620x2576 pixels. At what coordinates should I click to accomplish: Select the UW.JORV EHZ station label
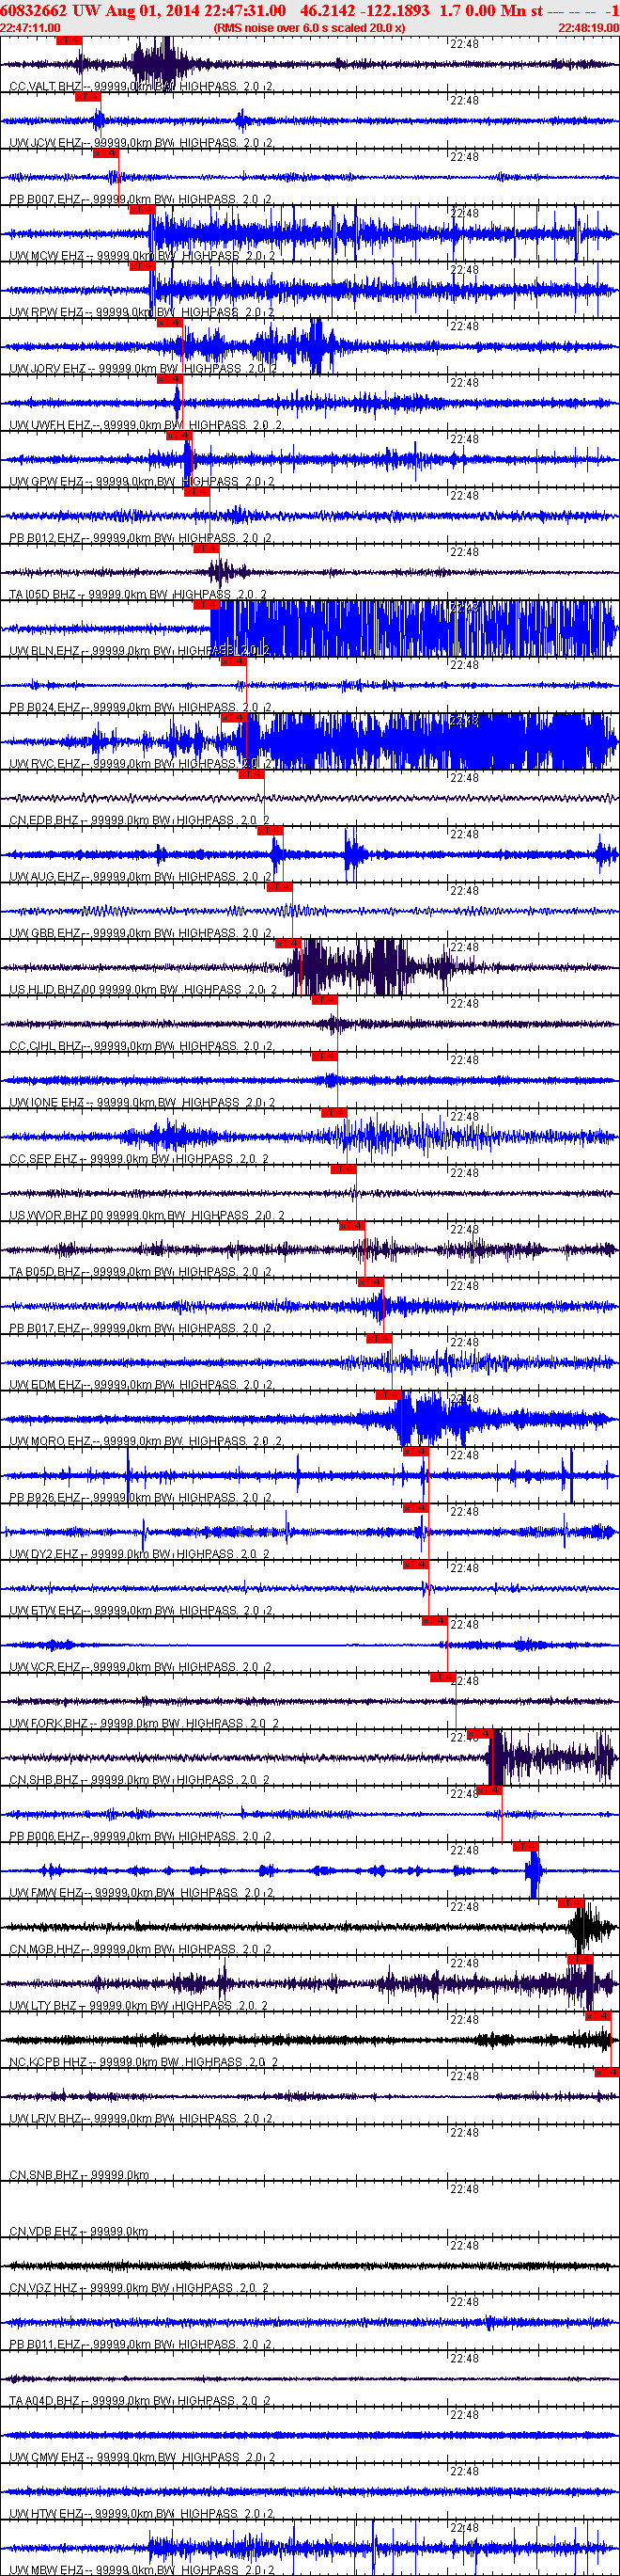coord(143,369)
